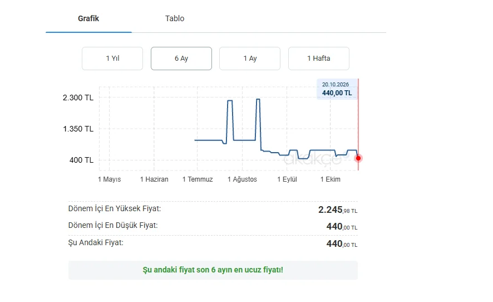Select the 6 Ay time range
Image resolution: width=493 pixels, height=302 pixels.
click(x=181, y=59)
